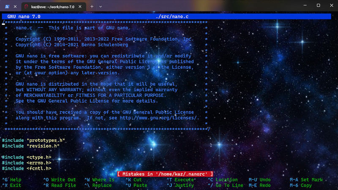Click the ^R Read File shortcut
Screen dimensions: 338x190
coord(60,185)
